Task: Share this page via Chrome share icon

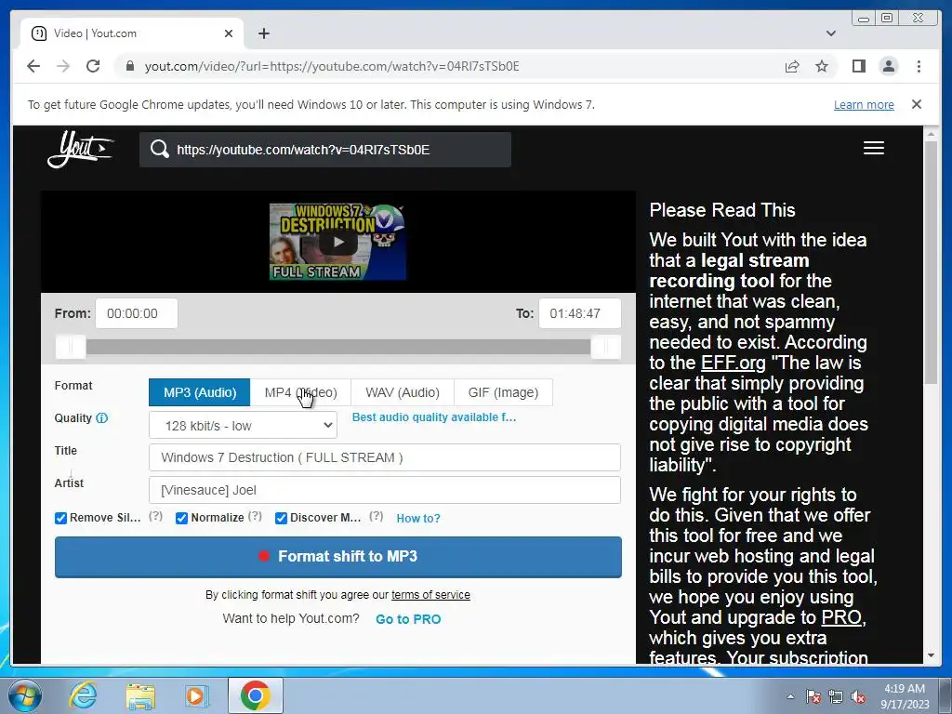Action: 792,66
